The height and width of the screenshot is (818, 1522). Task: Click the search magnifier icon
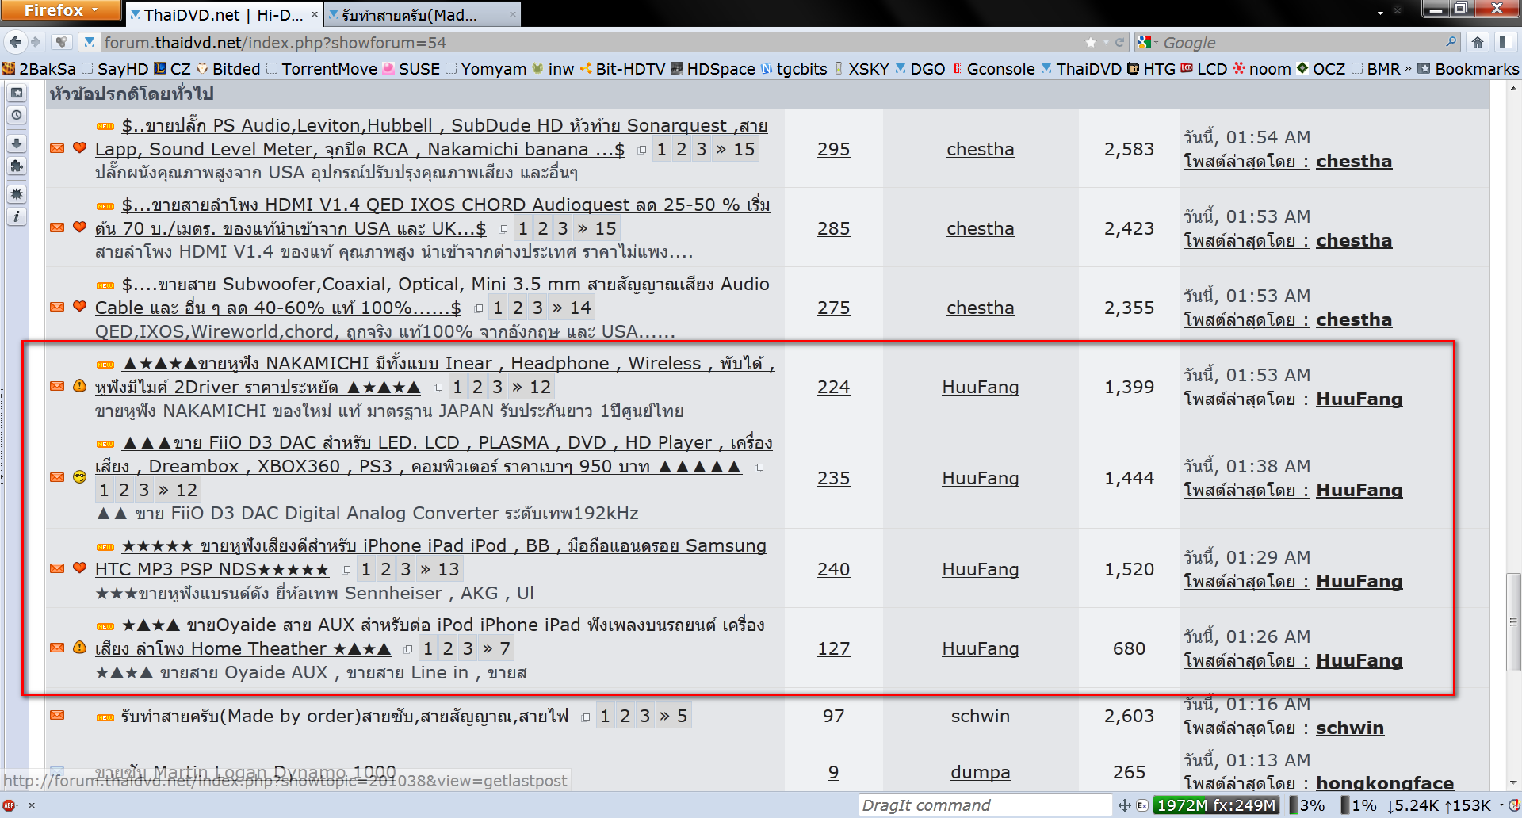click(x=1451, y=41)
